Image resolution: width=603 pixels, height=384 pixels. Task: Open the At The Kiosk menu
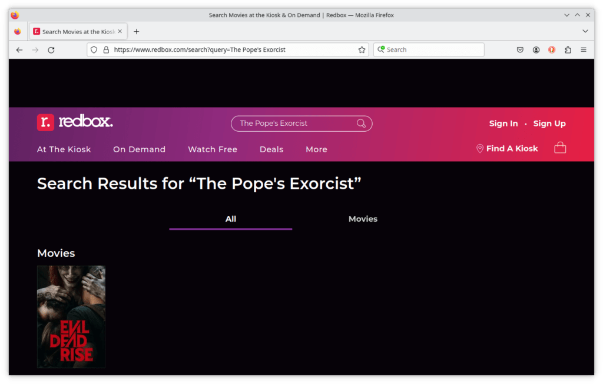tap(64, 149)
